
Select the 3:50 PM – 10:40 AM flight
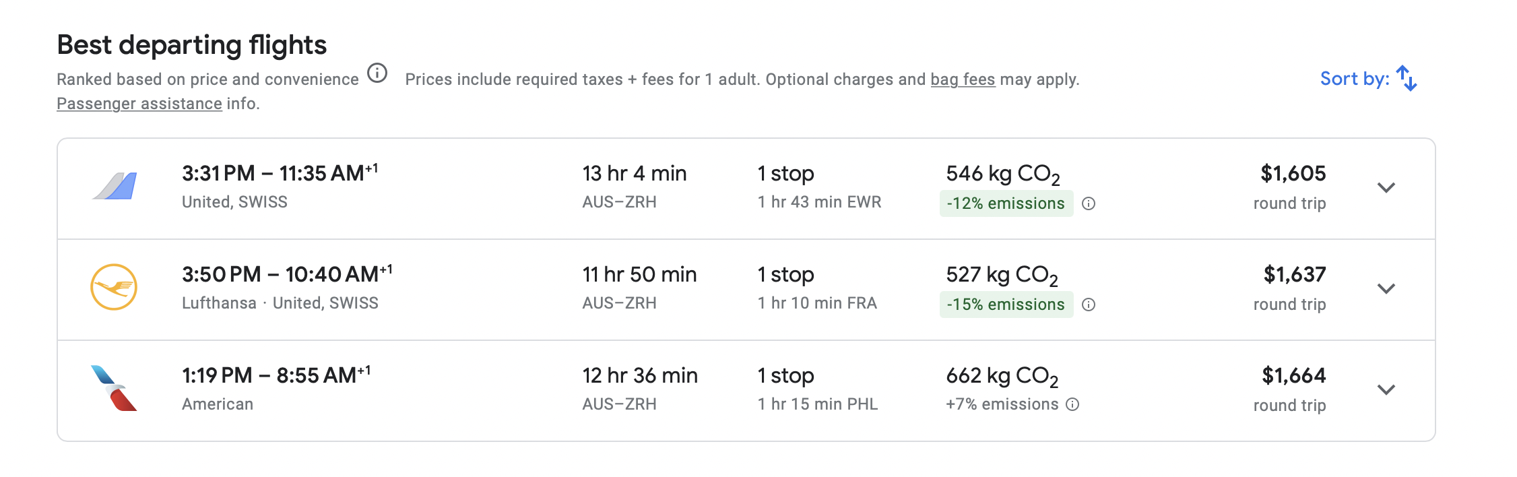746,290
